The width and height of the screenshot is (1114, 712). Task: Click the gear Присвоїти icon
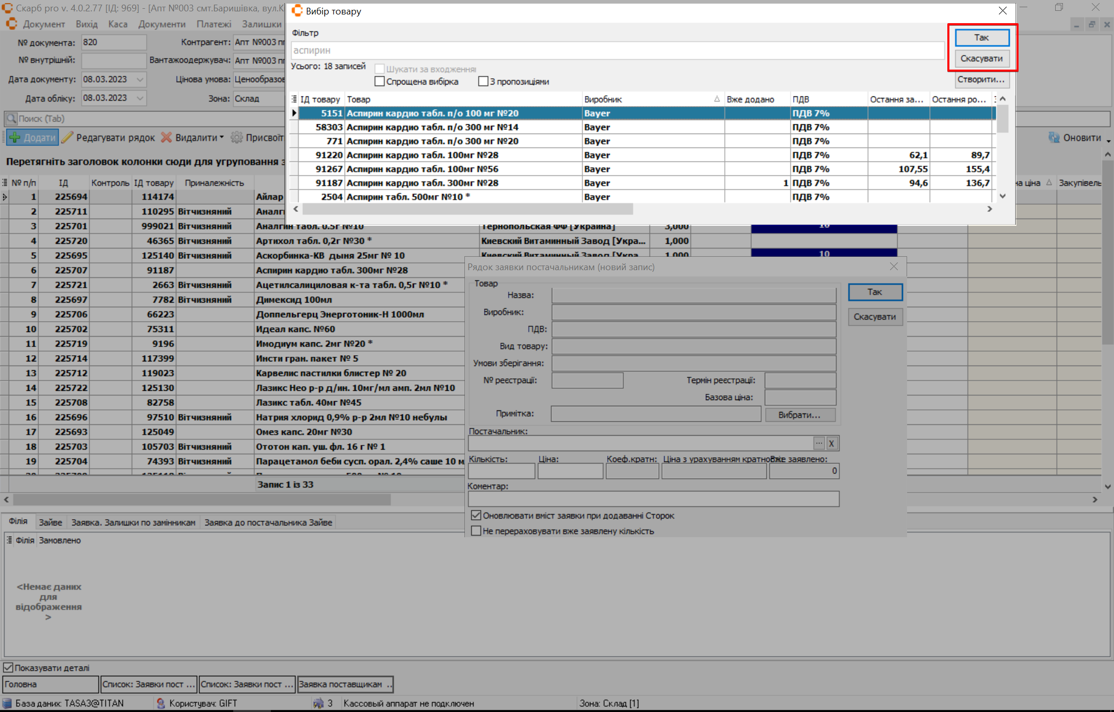[x=237, y=138]
